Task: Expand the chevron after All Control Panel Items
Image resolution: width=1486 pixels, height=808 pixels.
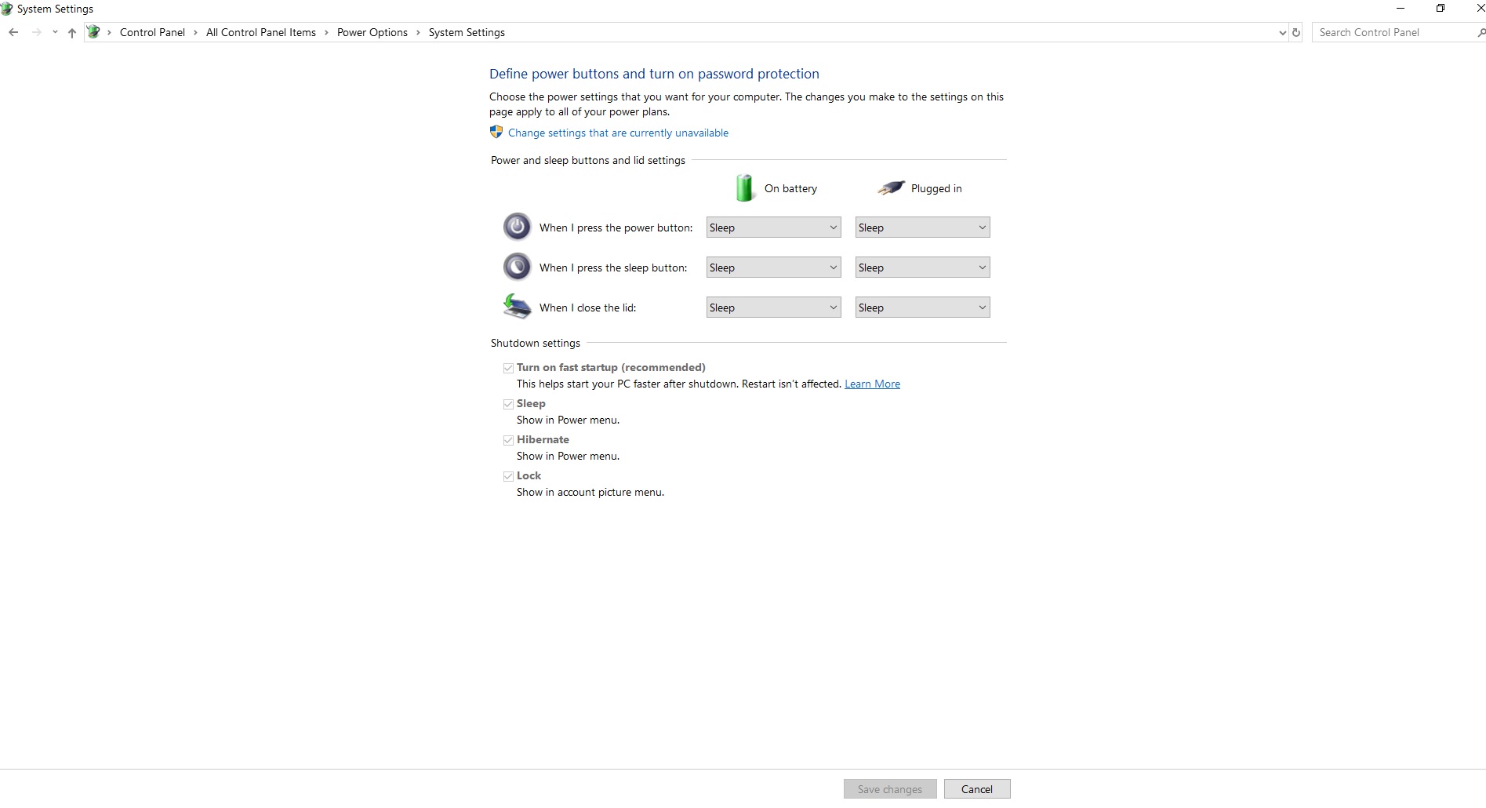Action: point(326,32)
